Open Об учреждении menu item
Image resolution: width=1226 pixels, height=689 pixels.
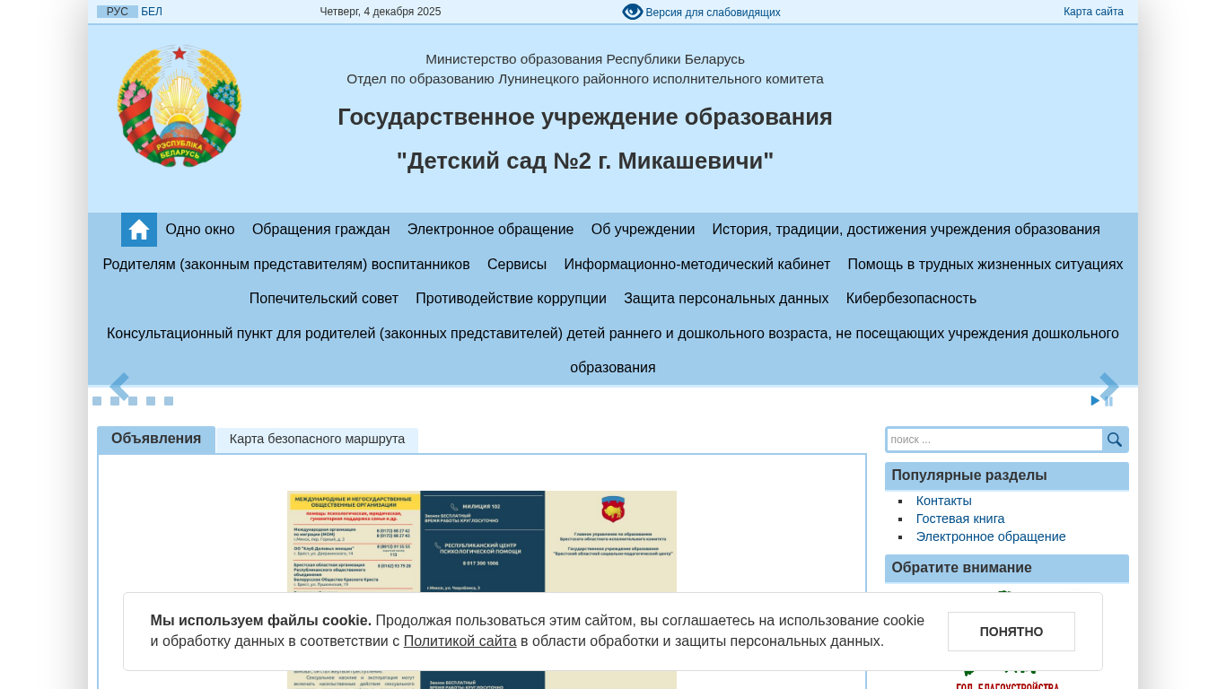tap(643, 230)
